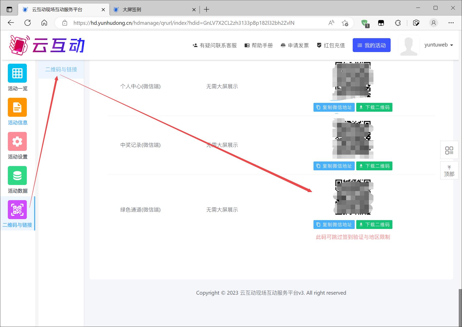Open the browser settings ellipsis menu
The height and width of the screenshot is (327, 462).
[x=451, y=23]
